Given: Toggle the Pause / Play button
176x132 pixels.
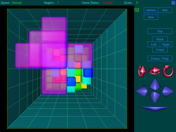Looking at the screenshot, I should [160, 58].
